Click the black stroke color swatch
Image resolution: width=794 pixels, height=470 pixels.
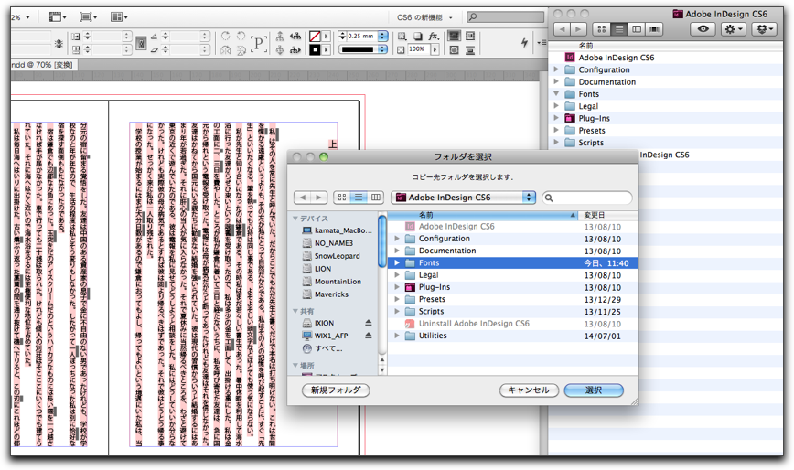click(315, 50)
